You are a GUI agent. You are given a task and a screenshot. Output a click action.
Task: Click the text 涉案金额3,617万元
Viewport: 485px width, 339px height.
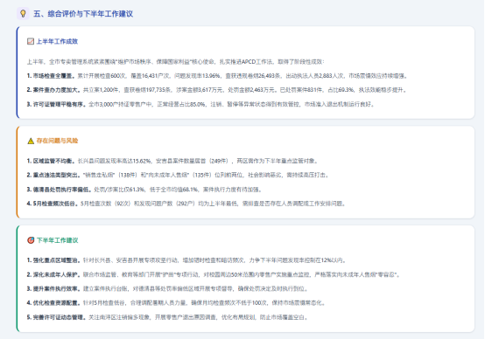(200, 90)
